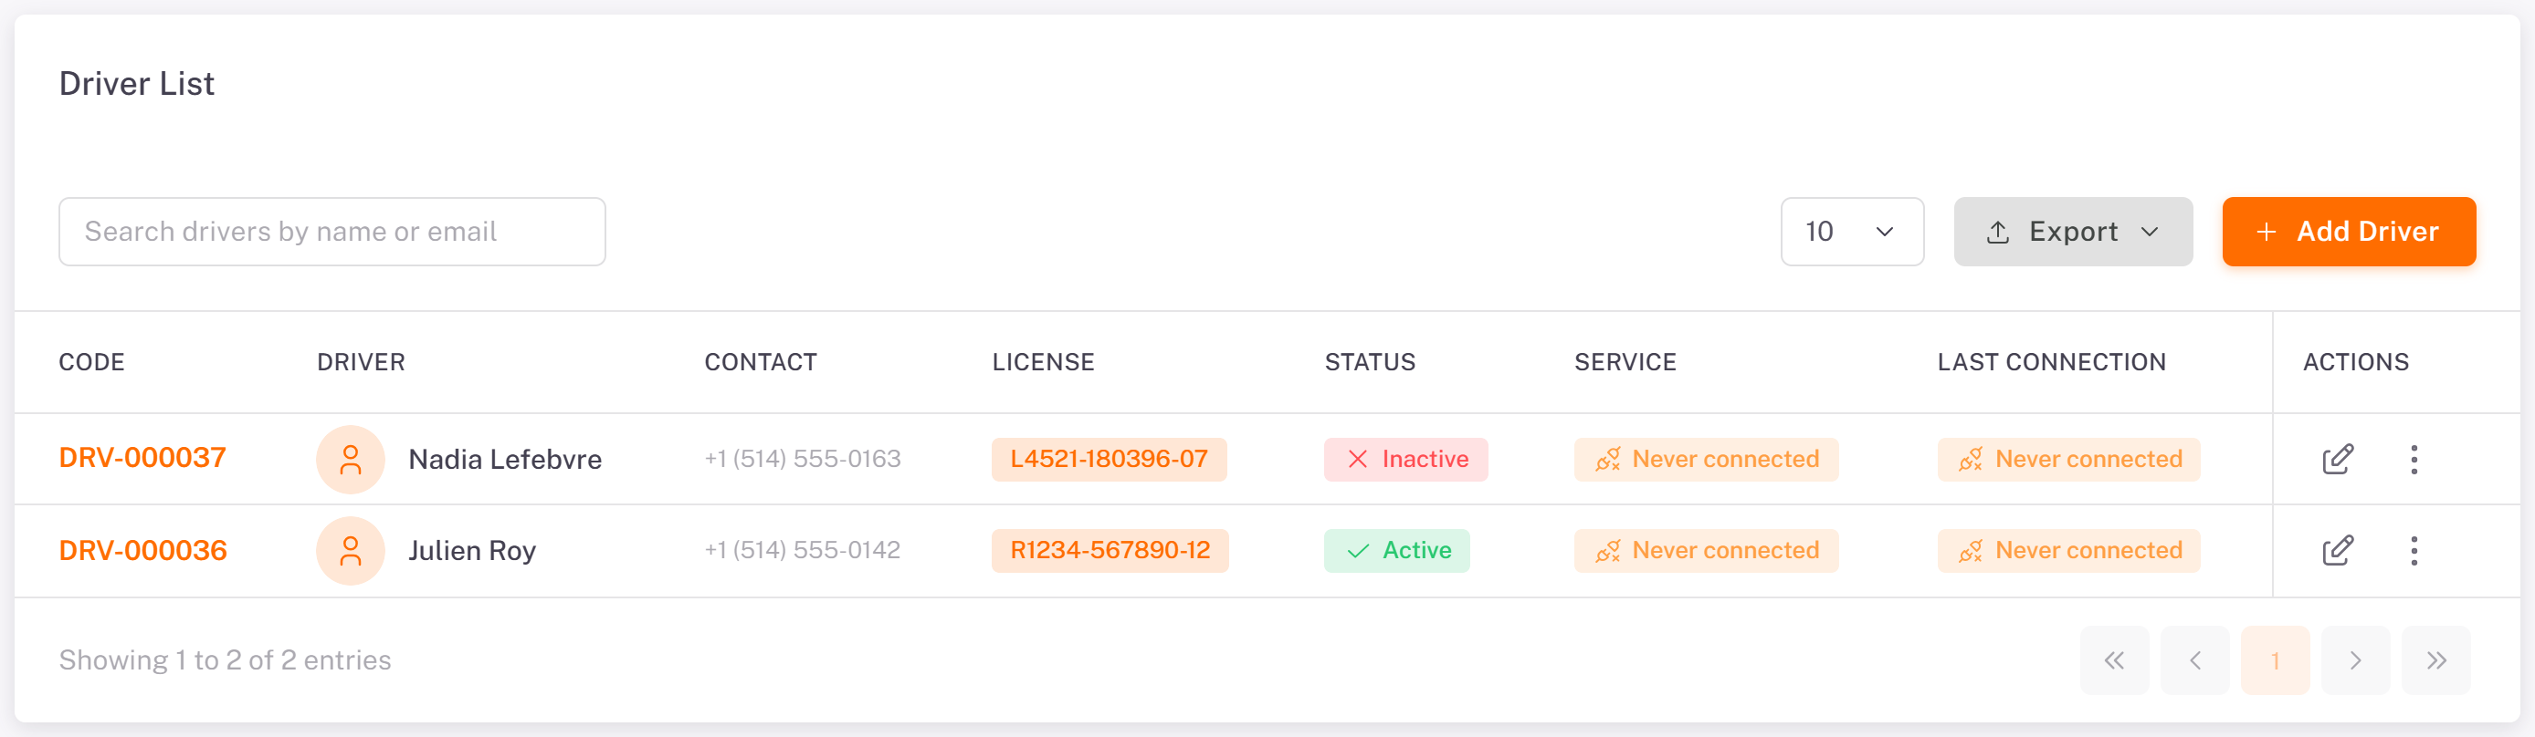Click Nadia Lefebvre's avatar icon
This screenshot has width=2535, height=737.
pyautogui.click(x=351, y=459)
